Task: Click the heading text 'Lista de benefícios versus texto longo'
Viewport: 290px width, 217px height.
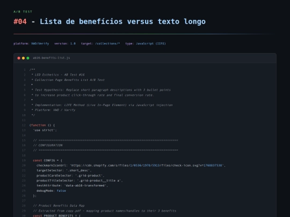Action: pos(122,21)
